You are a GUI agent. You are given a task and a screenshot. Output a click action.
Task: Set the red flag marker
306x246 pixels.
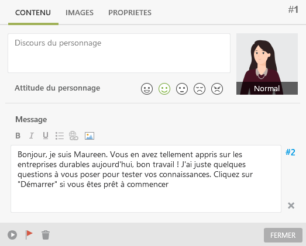[x=29, y=234]
